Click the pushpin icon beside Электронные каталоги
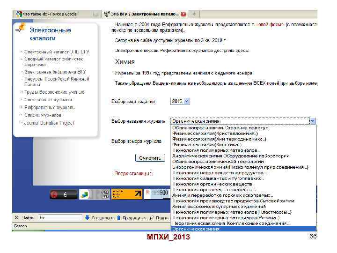Viewport: 337px width, 253px height. point(21,28)
